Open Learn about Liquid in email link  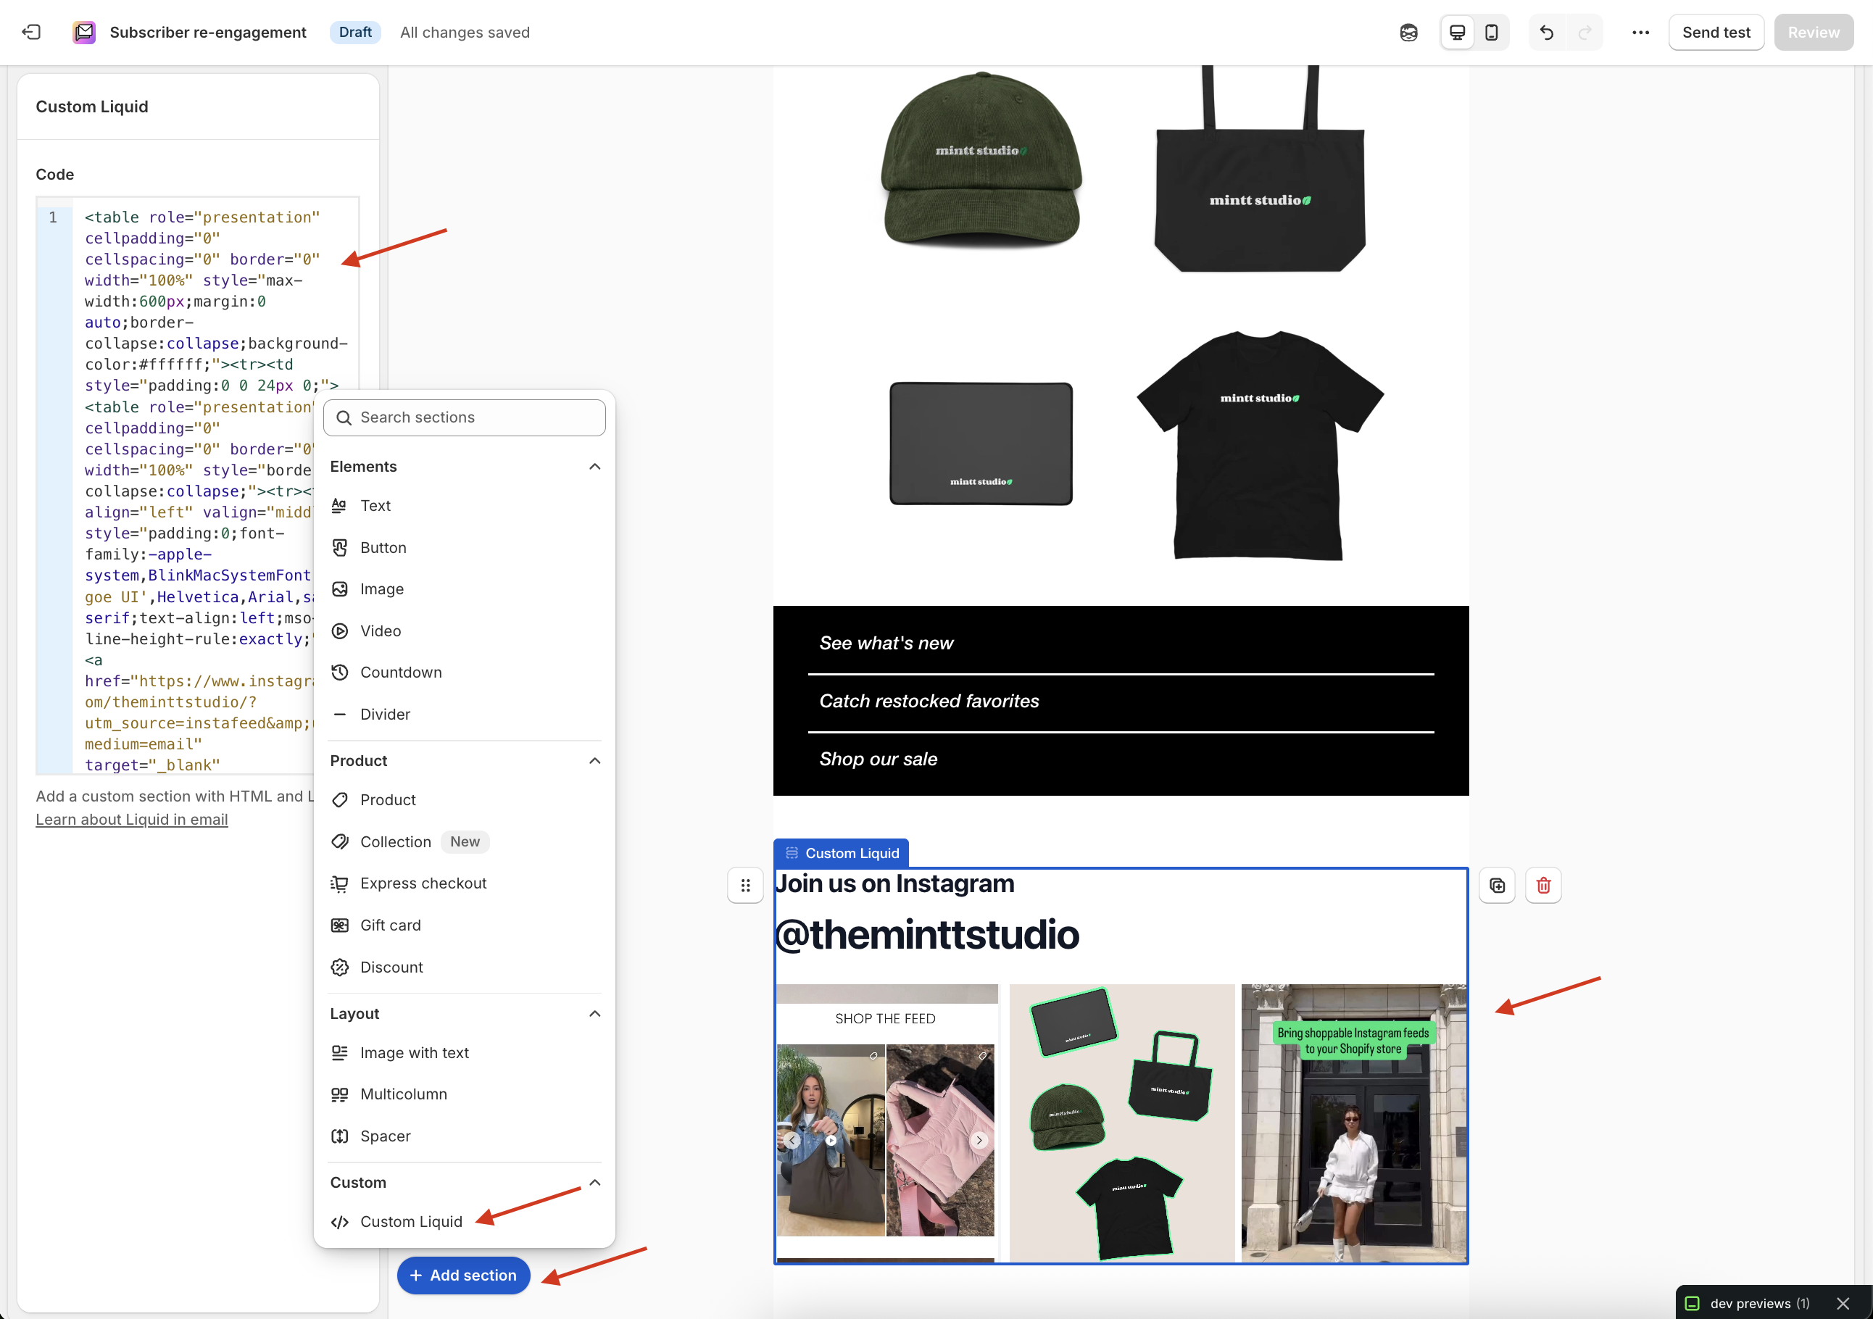coord(131,820)
